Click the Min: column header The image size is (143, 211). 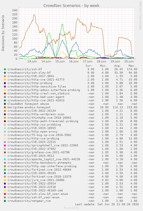click(x=103, y=66)
